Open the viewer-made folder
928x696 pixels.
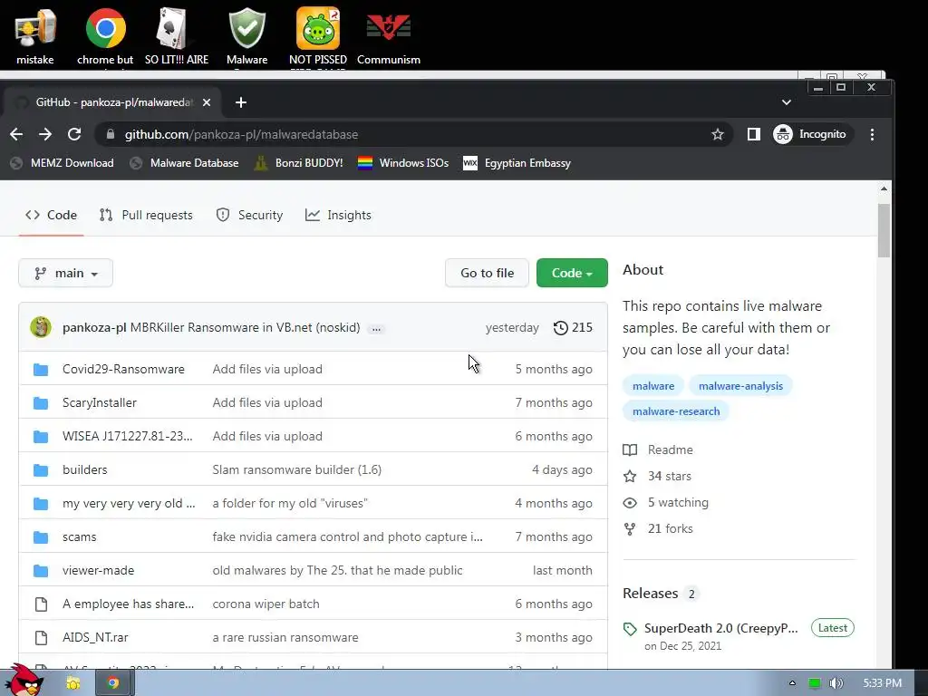(98, 570)
